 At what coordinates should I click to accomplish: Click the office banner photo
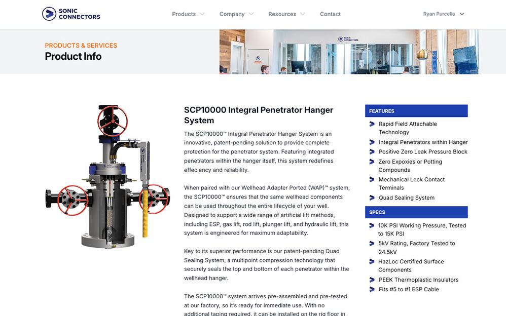349,52
